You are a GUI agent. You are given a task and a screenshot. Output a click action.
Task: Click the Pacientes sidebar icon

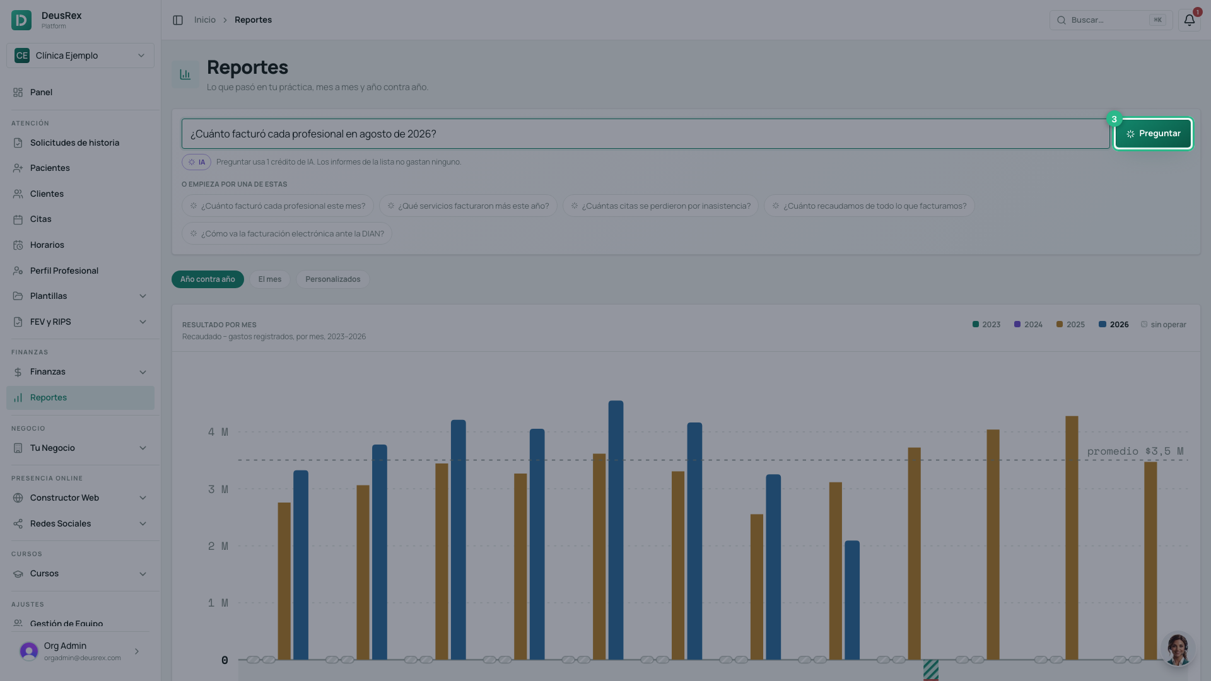[x=18, y=168]
